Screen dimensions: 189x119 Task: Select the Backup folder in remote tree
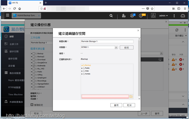[88, 65]
